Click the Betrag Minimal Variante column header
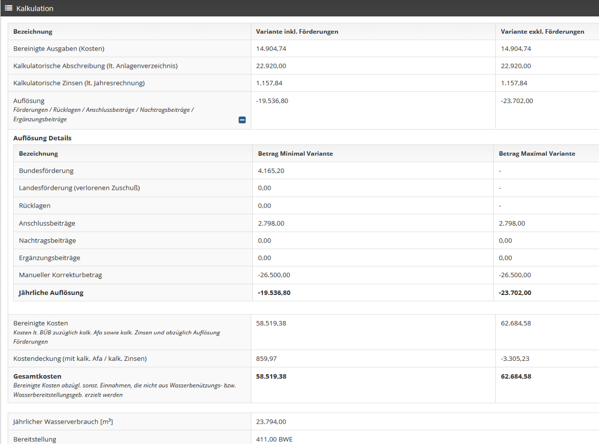Image resolution: width=599 pixels, height=444 pixels. (295, 154)
